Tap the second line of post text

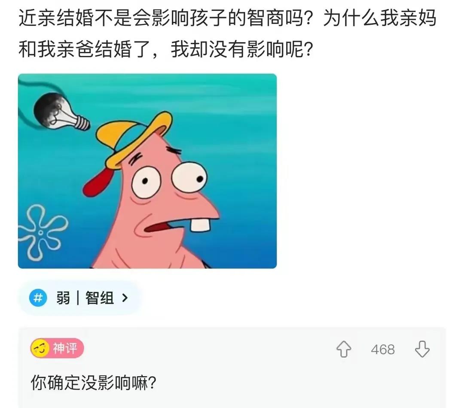166,49
